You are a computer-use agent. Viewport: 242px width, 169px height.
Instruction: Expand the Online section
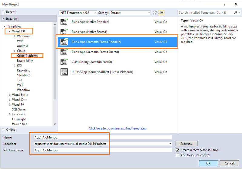[x=3, y=129]
